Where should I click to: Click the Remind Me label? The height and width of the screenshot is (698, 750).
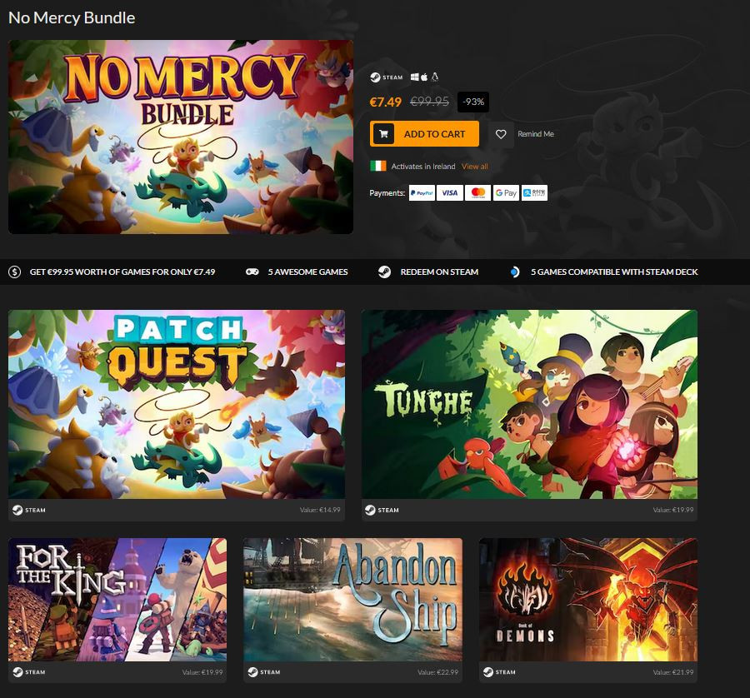point(535,134)
